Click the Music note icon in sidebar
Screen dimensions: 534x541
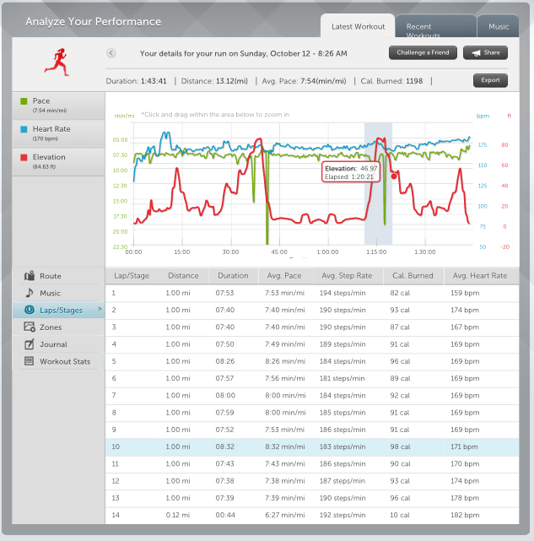point(30,293)
